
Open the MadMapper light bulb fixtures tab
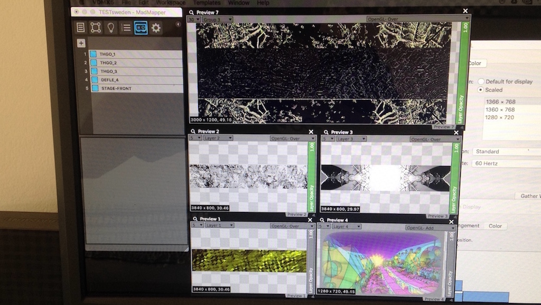tap(111, 27)
